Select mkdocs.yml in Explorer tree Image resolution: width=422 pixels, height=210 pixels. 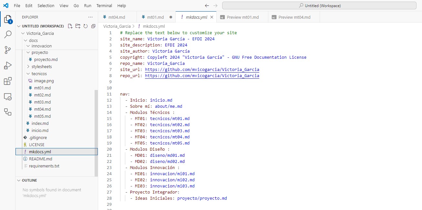pyautogui.click(x=57, y=152)
